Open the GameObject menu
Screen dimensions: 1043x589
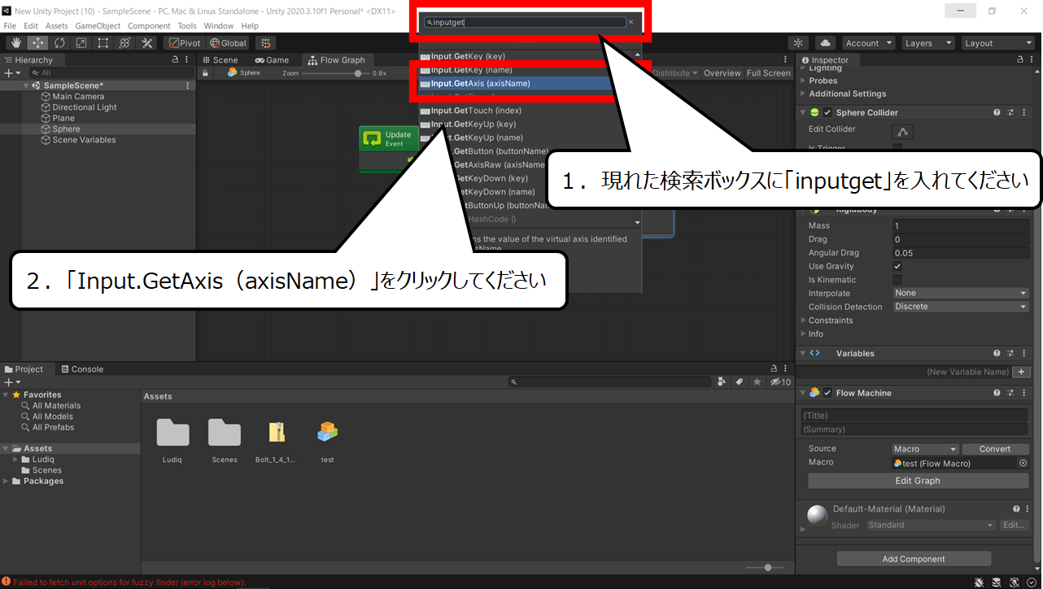click(98, 26)
